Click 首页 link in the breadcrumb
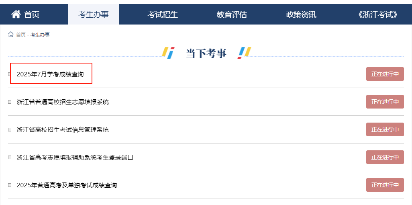412x205 pixels. (x=21, y=35)
